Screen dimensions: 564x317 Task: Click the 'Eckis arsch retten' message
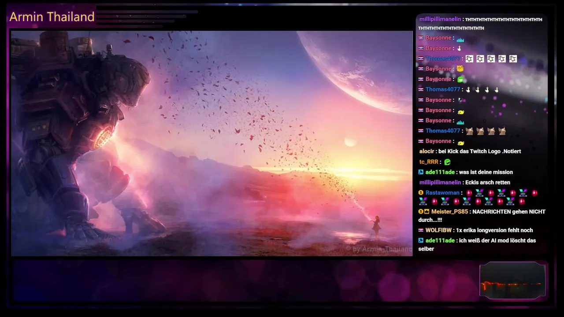click(488, 182)
